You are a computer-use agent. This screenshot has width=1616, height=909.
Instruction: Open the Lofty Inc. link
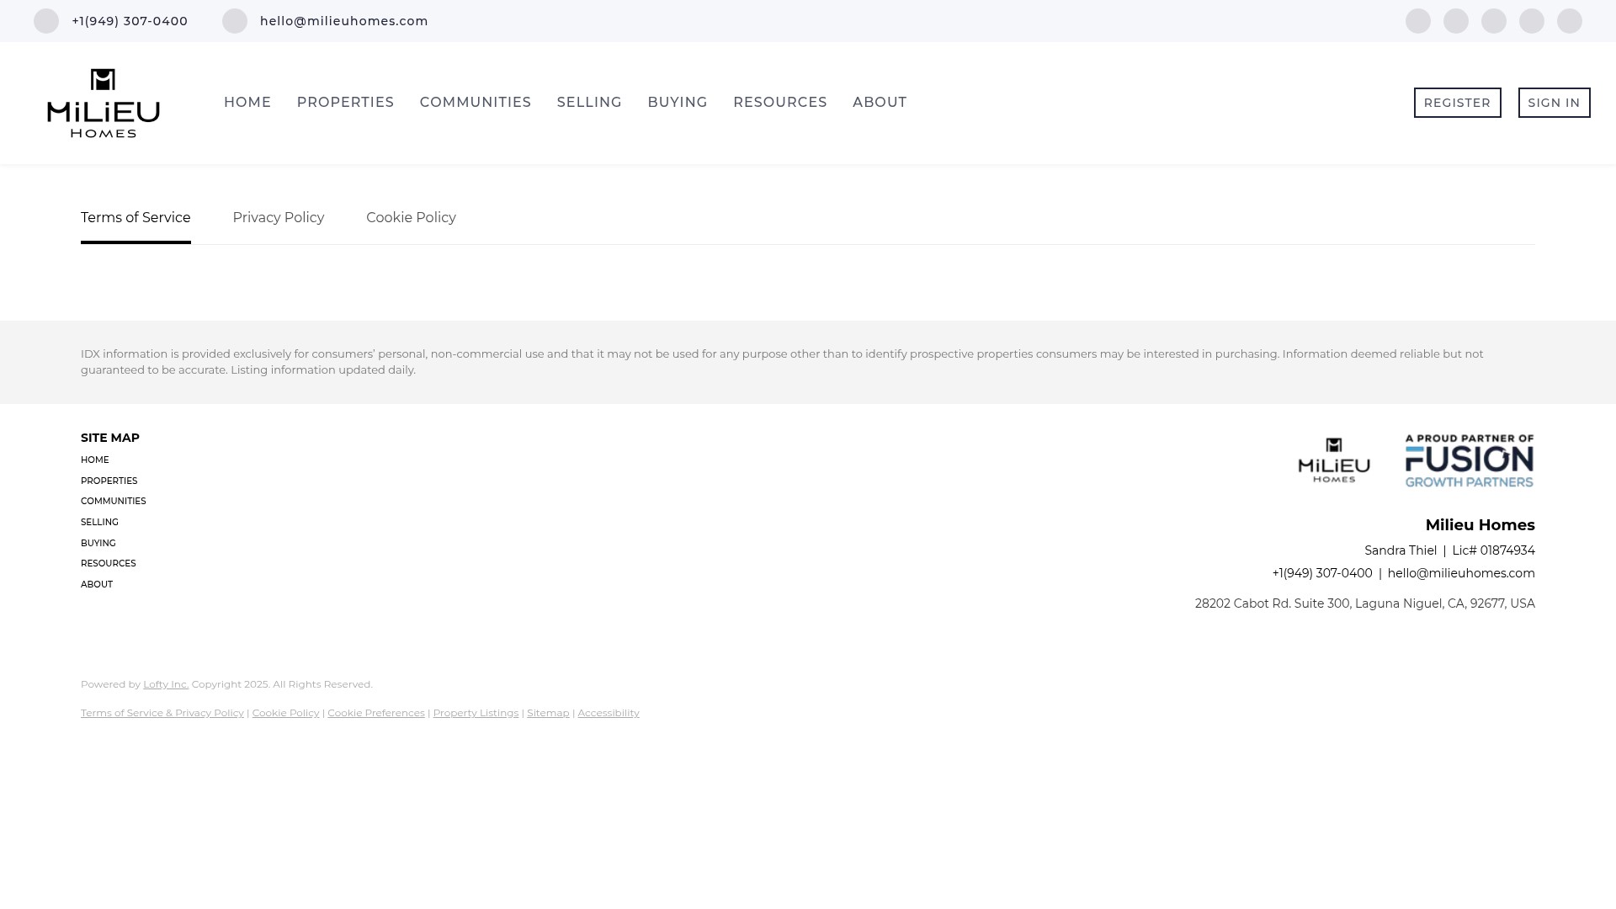[x=166, y=684]
